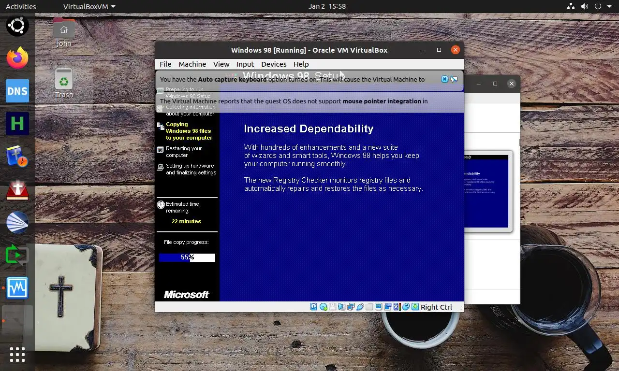This screenshot has height=371, width=619.
Task: Open the green screen recorder dock icon
Action: tap(17, 255)
